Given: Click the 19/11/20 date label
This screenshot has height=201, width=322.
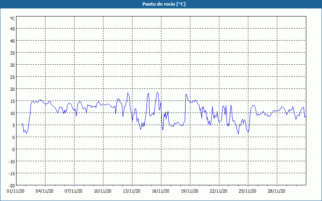Looking at the screenshot, I should pos(190,191).
